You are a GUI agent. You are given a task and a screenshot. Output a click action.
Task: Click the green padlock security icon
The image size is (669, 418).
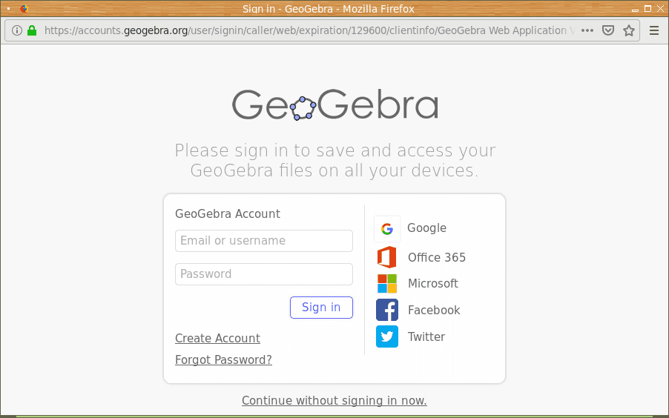point(32,30)
